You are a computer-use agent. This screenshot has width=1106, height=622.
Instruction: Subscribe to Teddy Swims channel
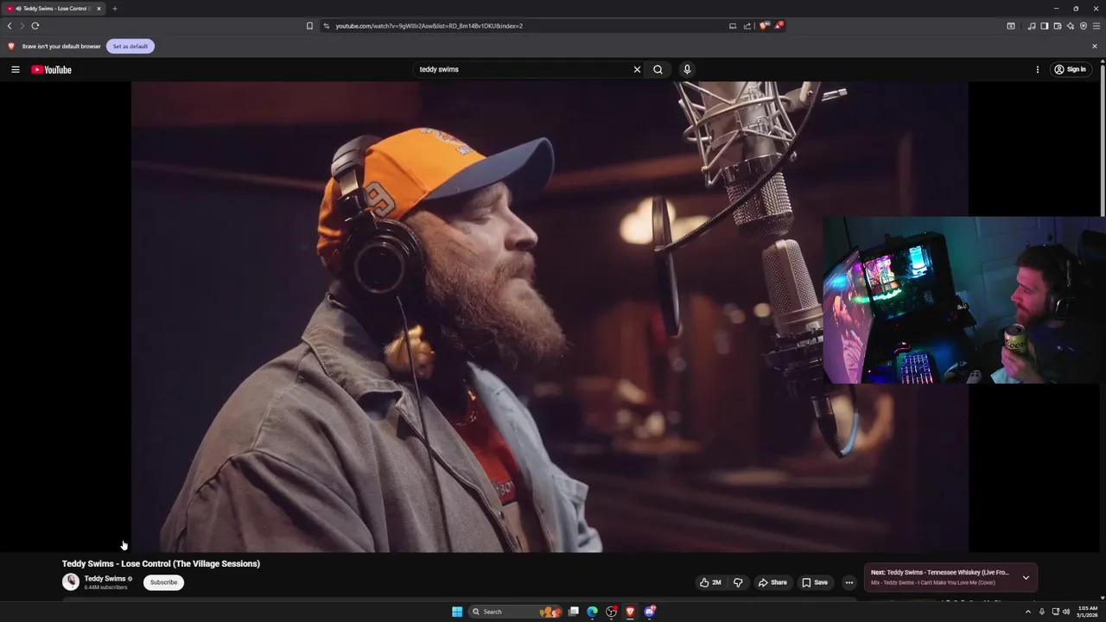(163, 582)
